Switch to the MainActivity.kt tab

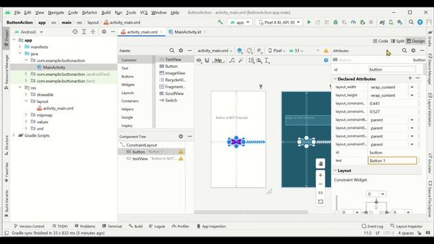[x=187, y=32]
